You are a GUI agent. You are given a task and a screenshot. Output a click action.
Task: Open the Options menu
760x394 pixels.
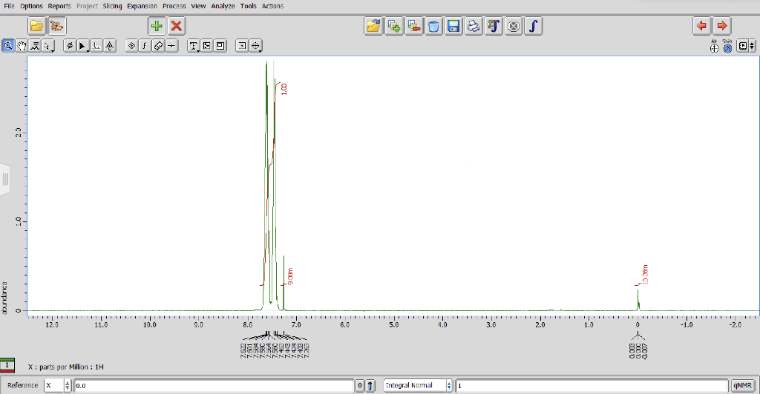pos(31,6)
